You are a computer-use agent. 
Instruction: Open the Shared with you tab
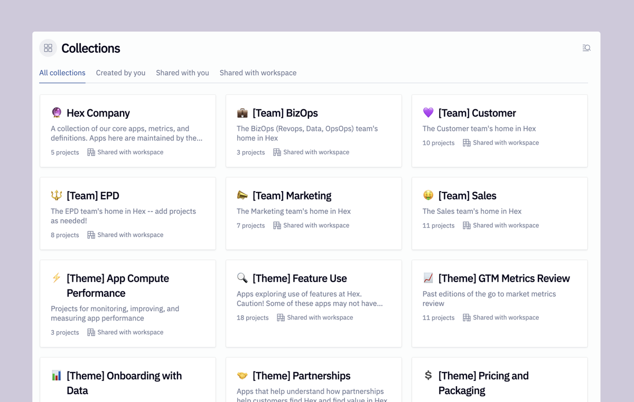coord(182,73)
